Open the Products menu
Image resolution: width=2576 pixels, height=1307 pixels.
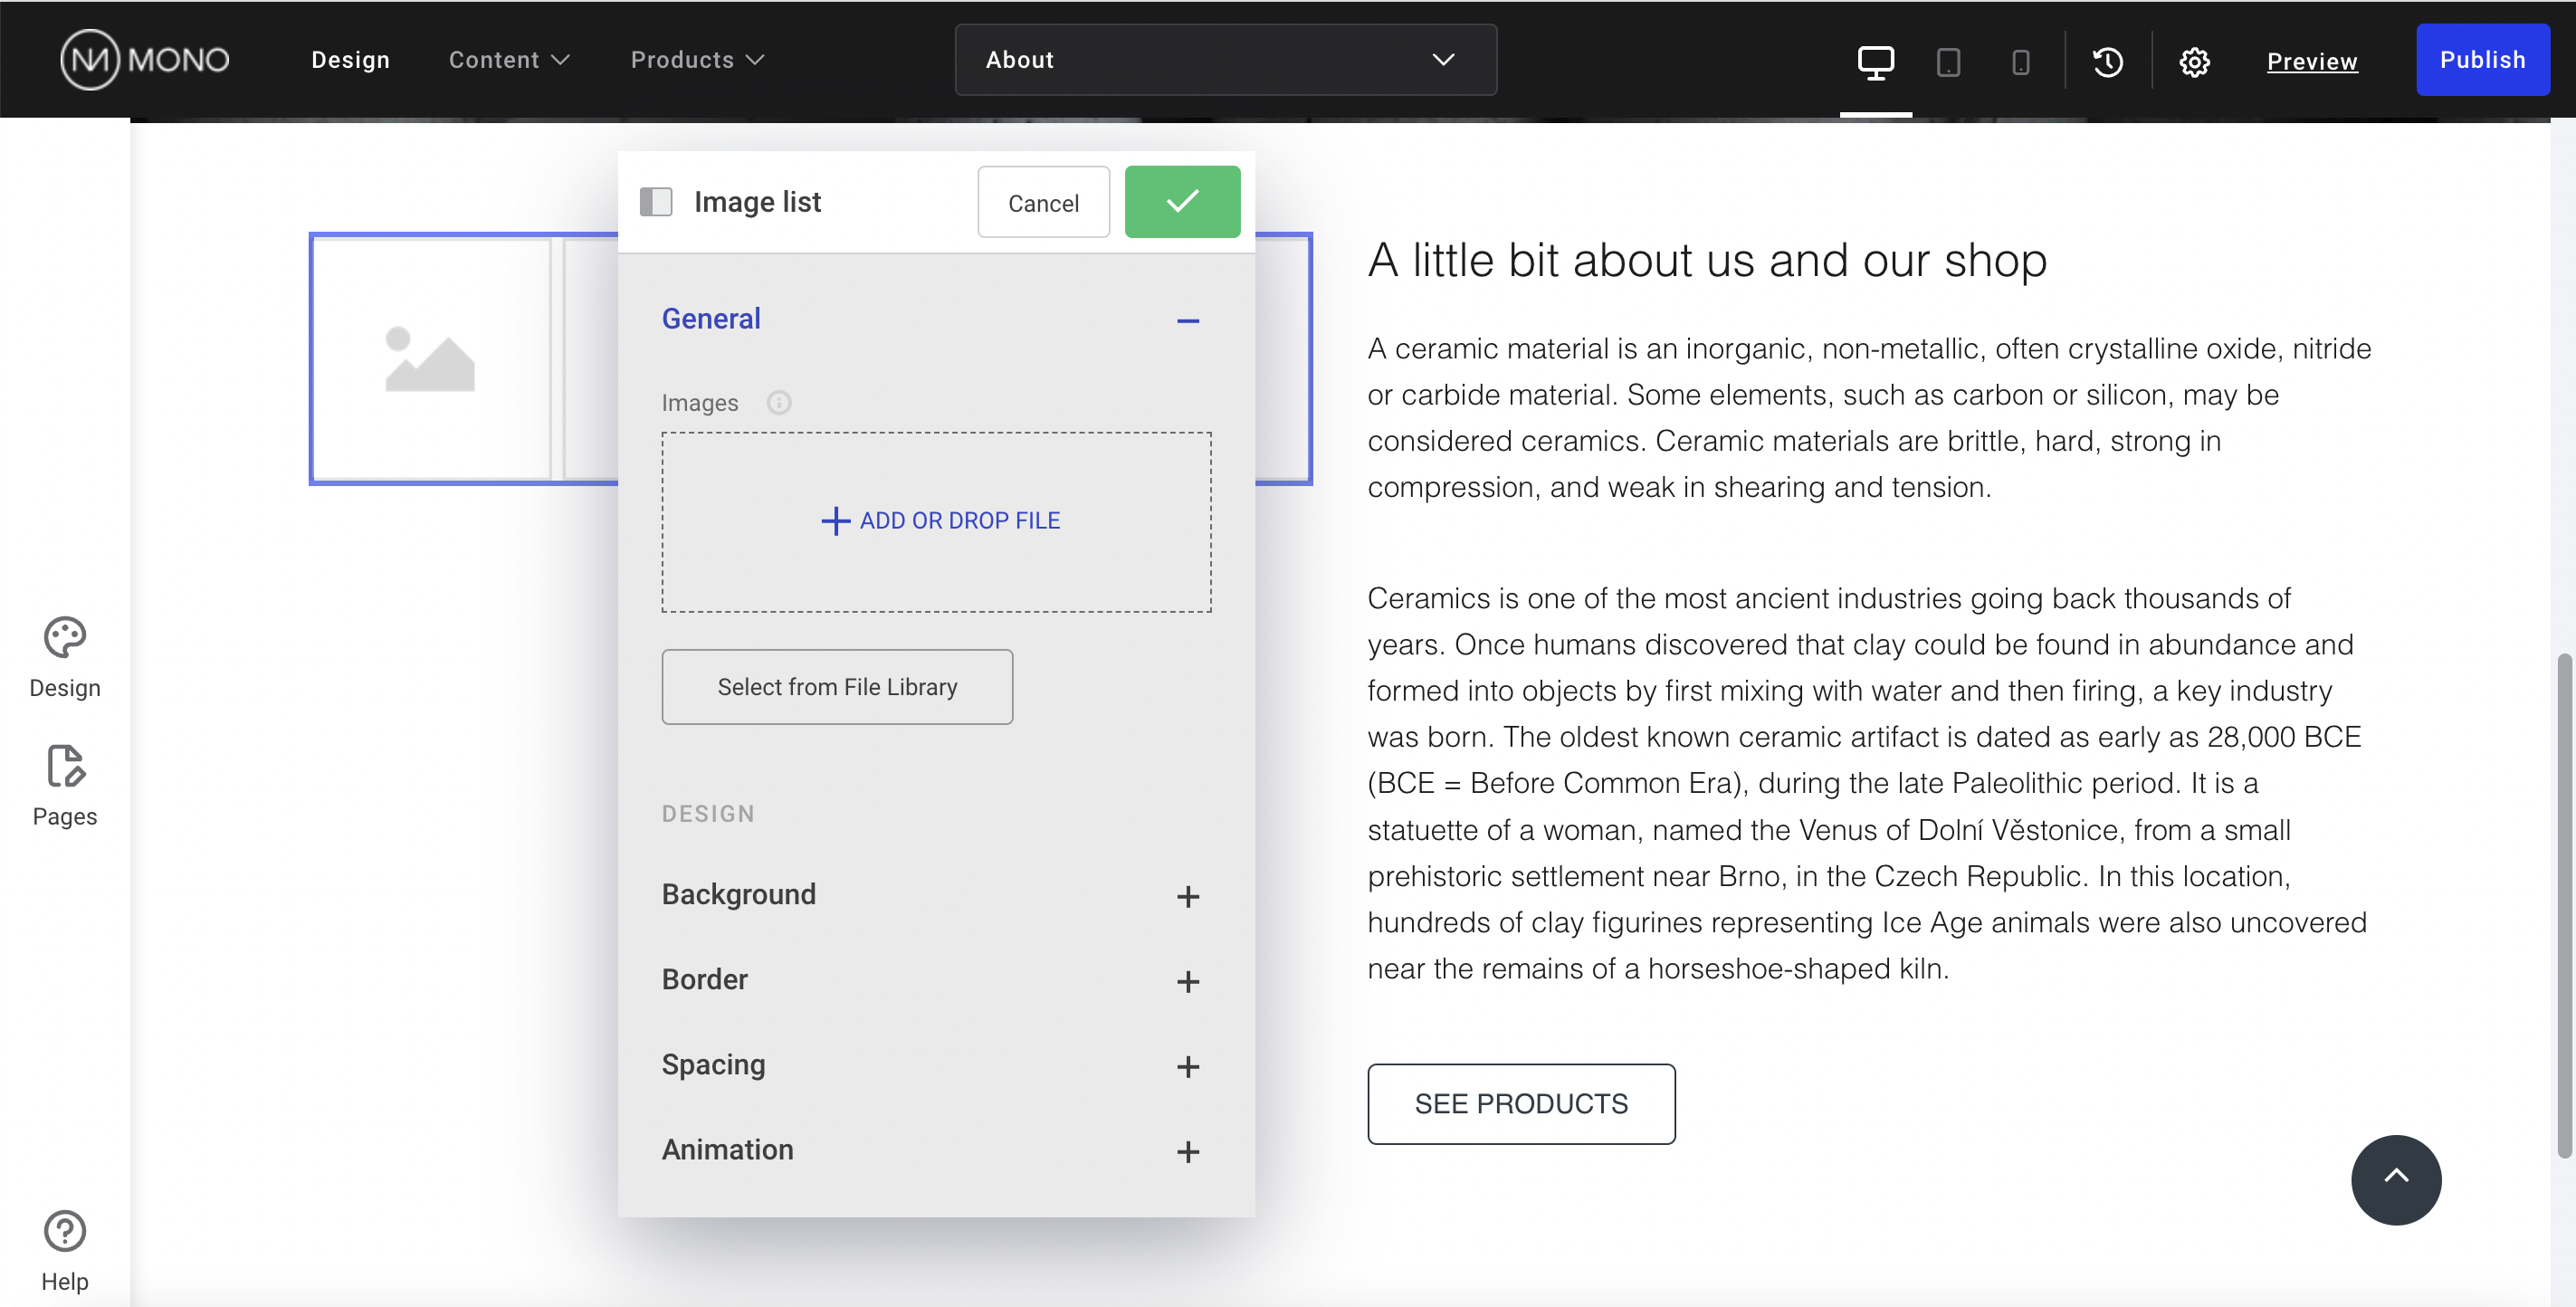coord(697,60)
